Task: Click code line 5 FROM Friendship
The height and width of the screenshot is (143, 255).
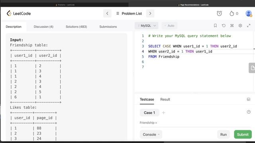Action: 164,56
